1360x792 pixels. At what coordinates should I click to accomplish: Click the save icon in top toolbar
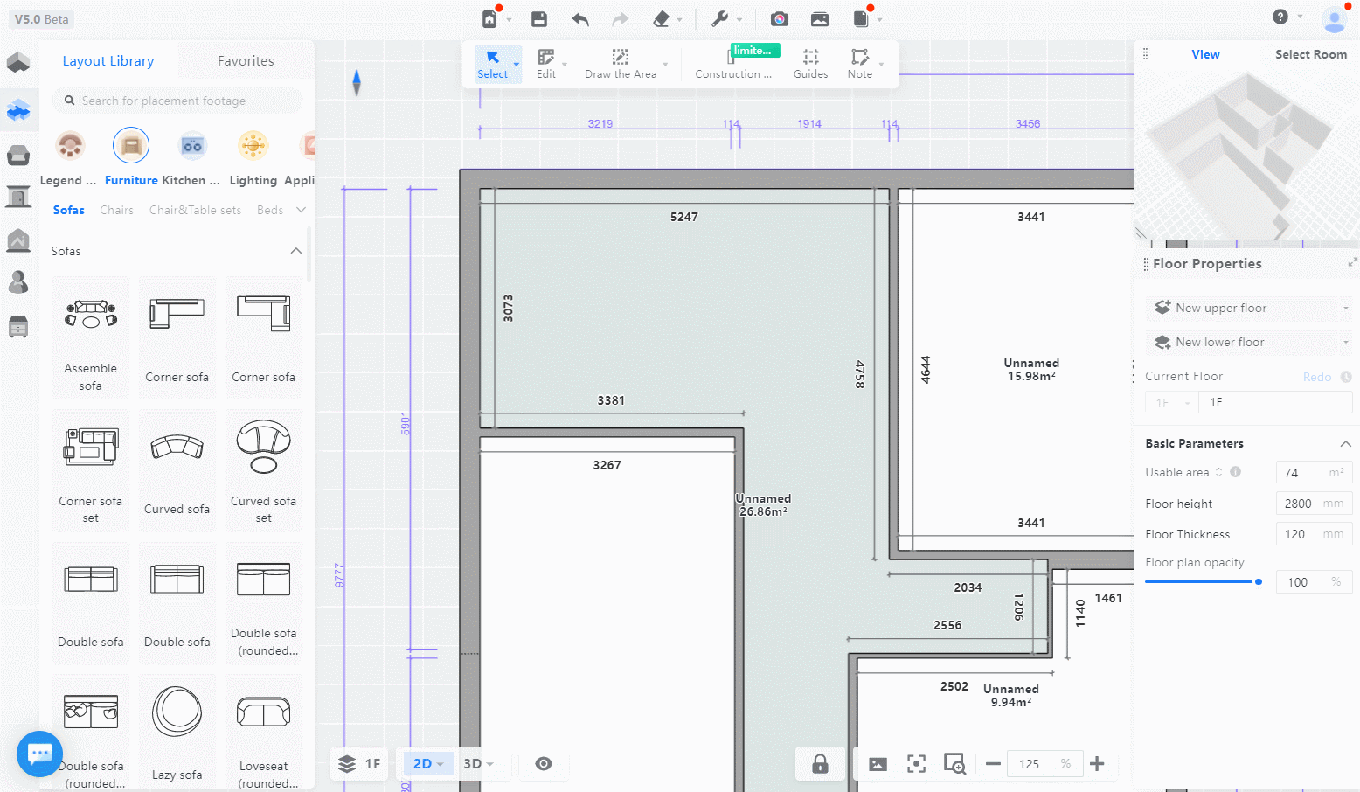(x=539, y=19)
